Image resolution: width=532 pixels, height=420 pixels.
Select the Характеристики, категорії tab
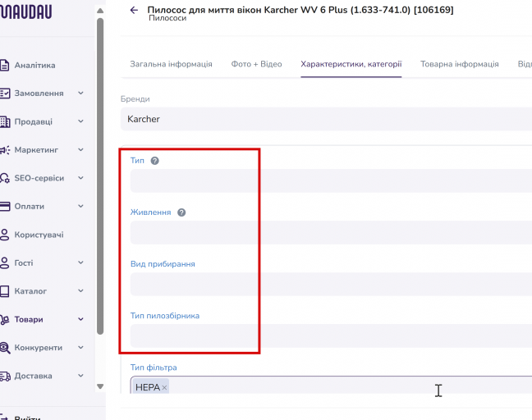click(x=351, y=64)
